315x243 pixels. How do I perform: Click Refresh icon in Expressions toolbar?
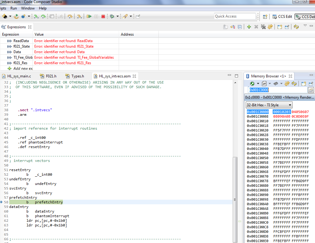click(296, 26)
